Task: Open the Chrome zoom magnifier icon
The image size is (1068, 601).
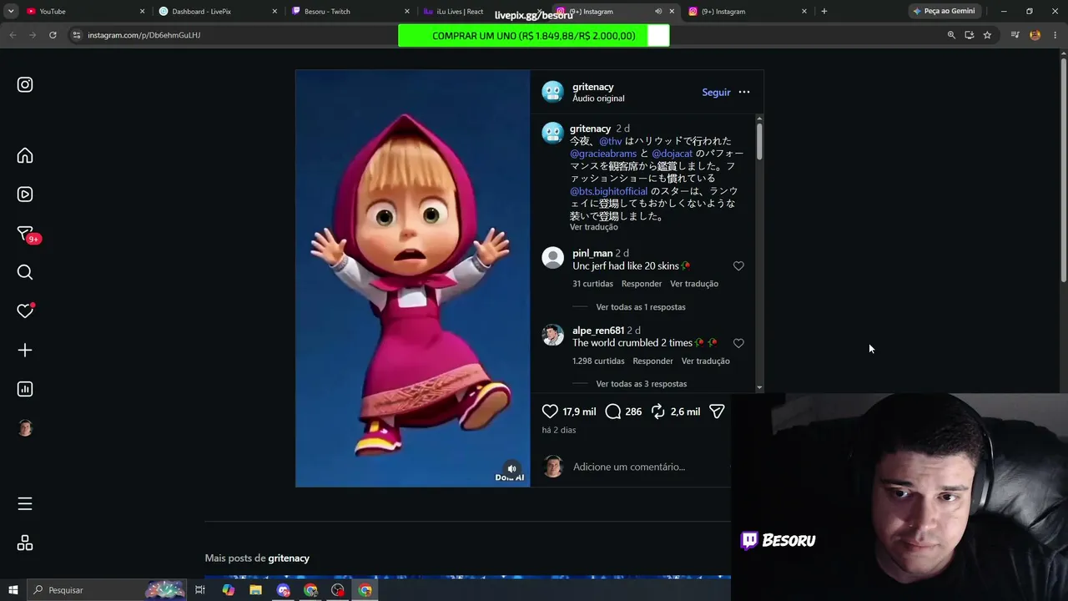Action: [x=951, y=35]
